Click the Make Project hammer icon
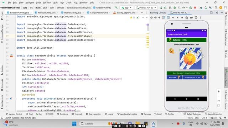This screenshot has width=228, height=128. 116,7
